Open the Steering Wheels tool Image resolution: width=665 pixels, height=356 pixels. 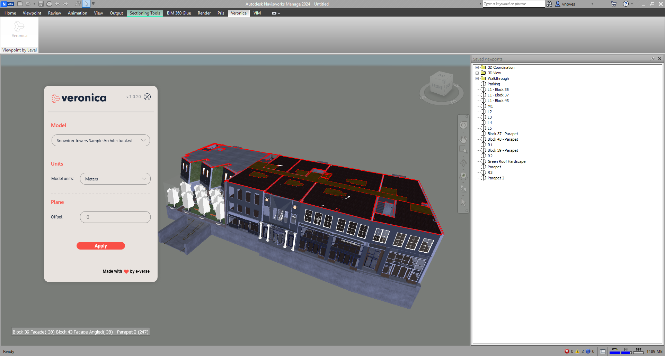click(x=463, y=125)
